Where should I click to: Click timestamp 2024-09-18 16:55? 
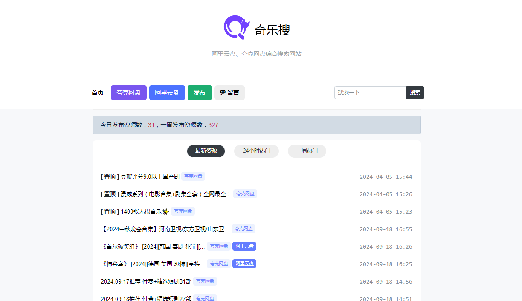coord(386,229)
